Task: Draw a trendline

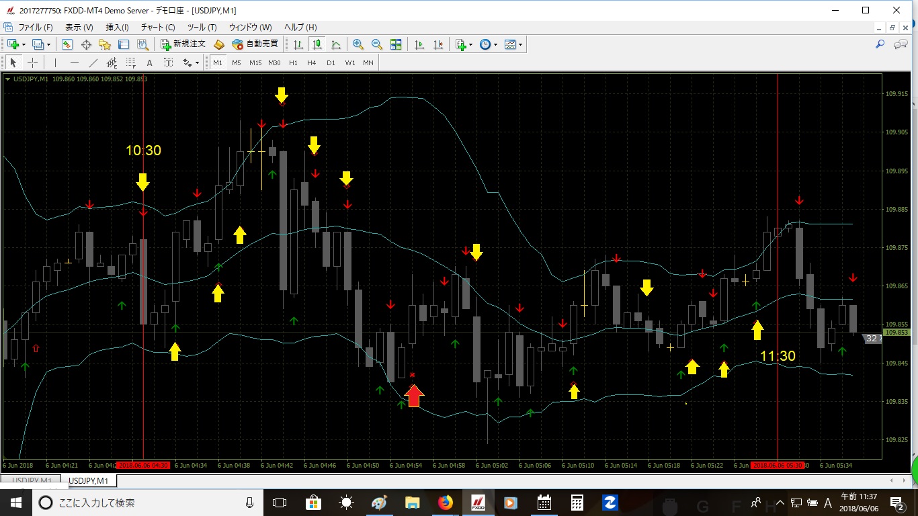Action: [x=93, y=62]
